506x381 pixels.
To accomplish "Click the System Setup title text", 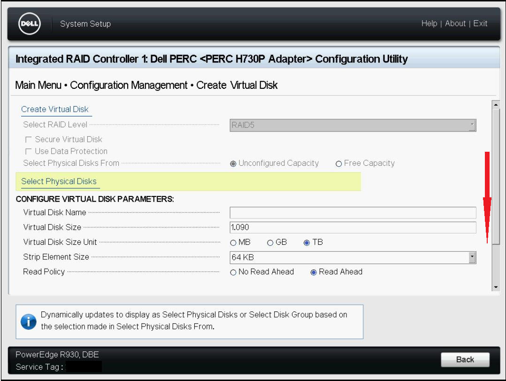I will pyautogui.click(x=85, y=24).
